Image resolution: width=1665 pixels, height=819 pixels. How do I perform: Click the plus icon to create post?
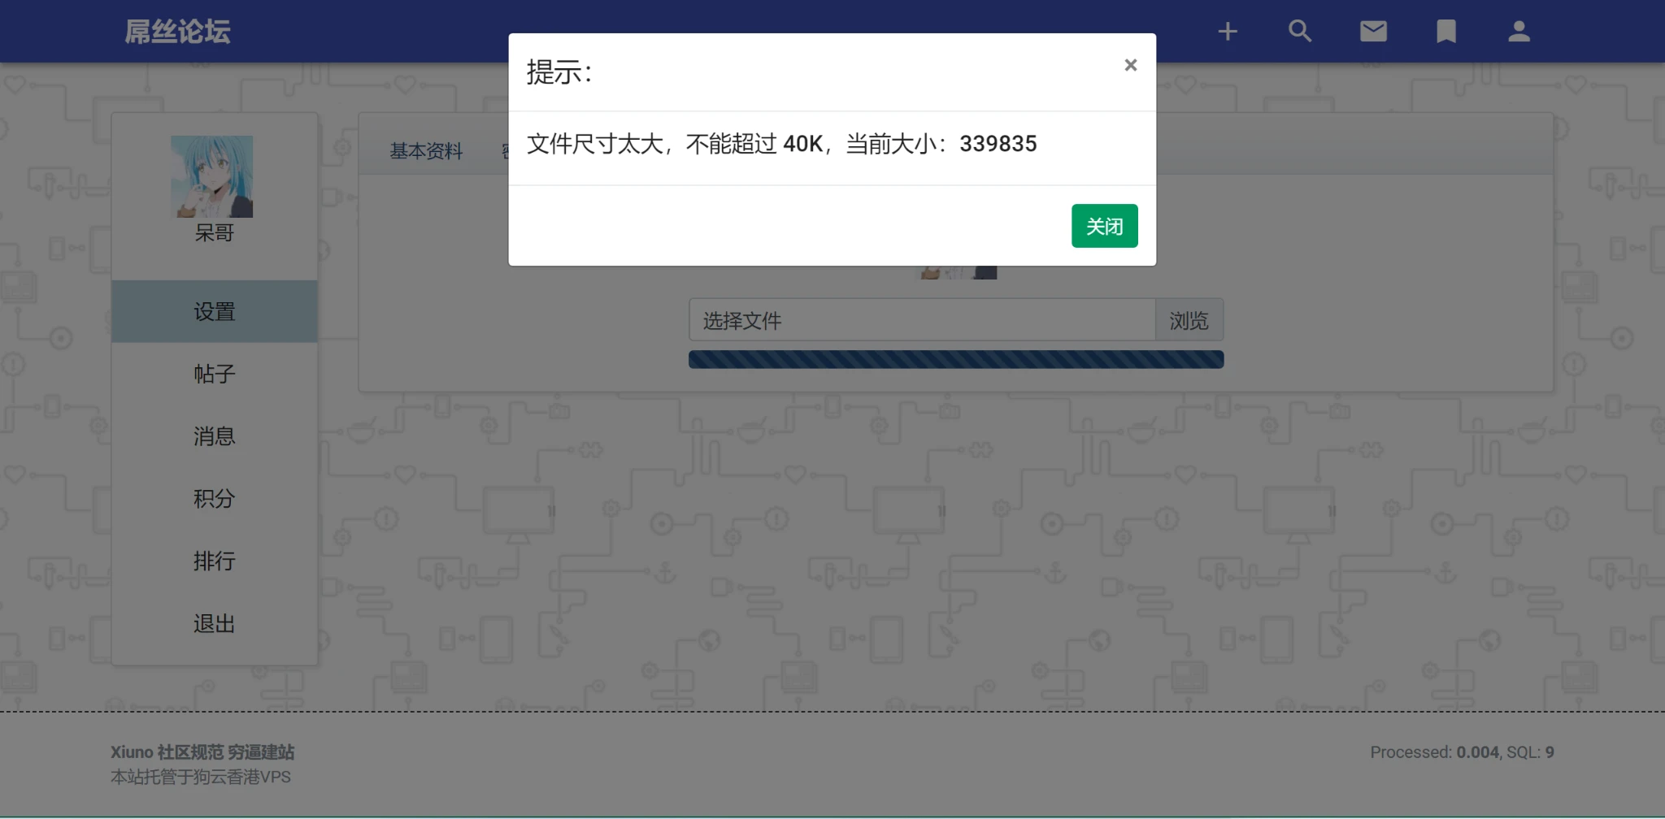(x=1227, y=32)
